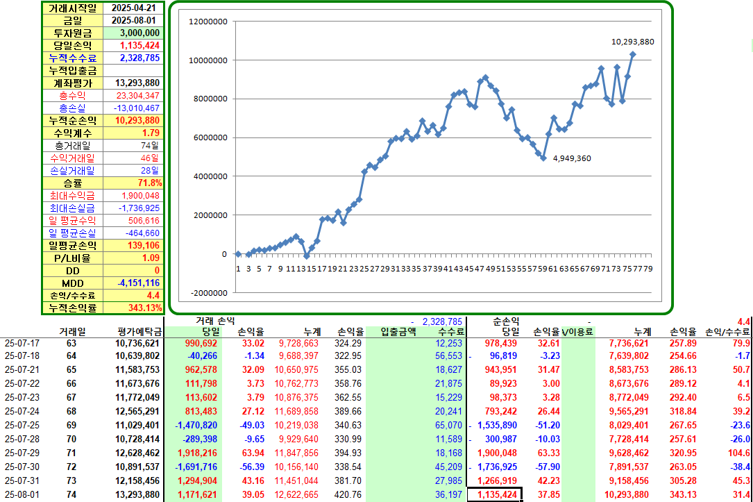Click the 최대수익금 value 1,900,048 in summary

pyautogui.click(x=133, y=196)
